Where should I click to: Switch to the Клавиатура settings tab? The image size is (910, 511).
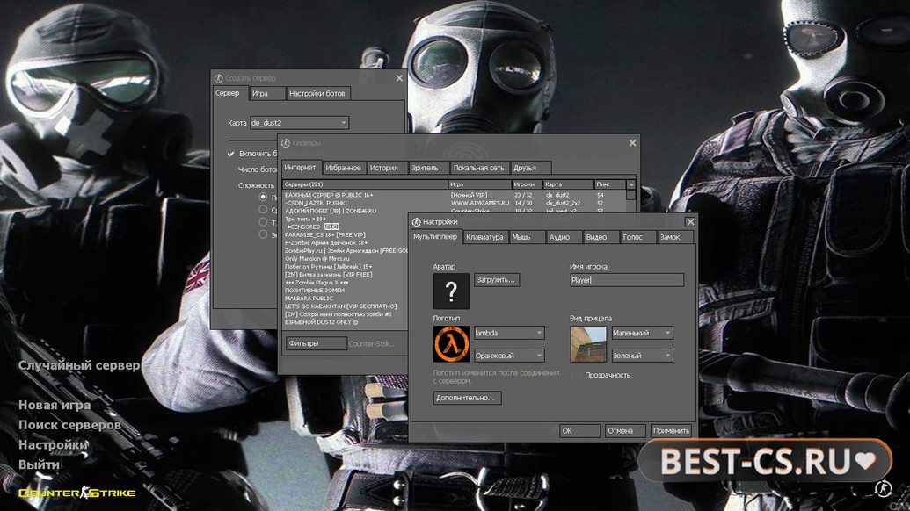(484, 237)
